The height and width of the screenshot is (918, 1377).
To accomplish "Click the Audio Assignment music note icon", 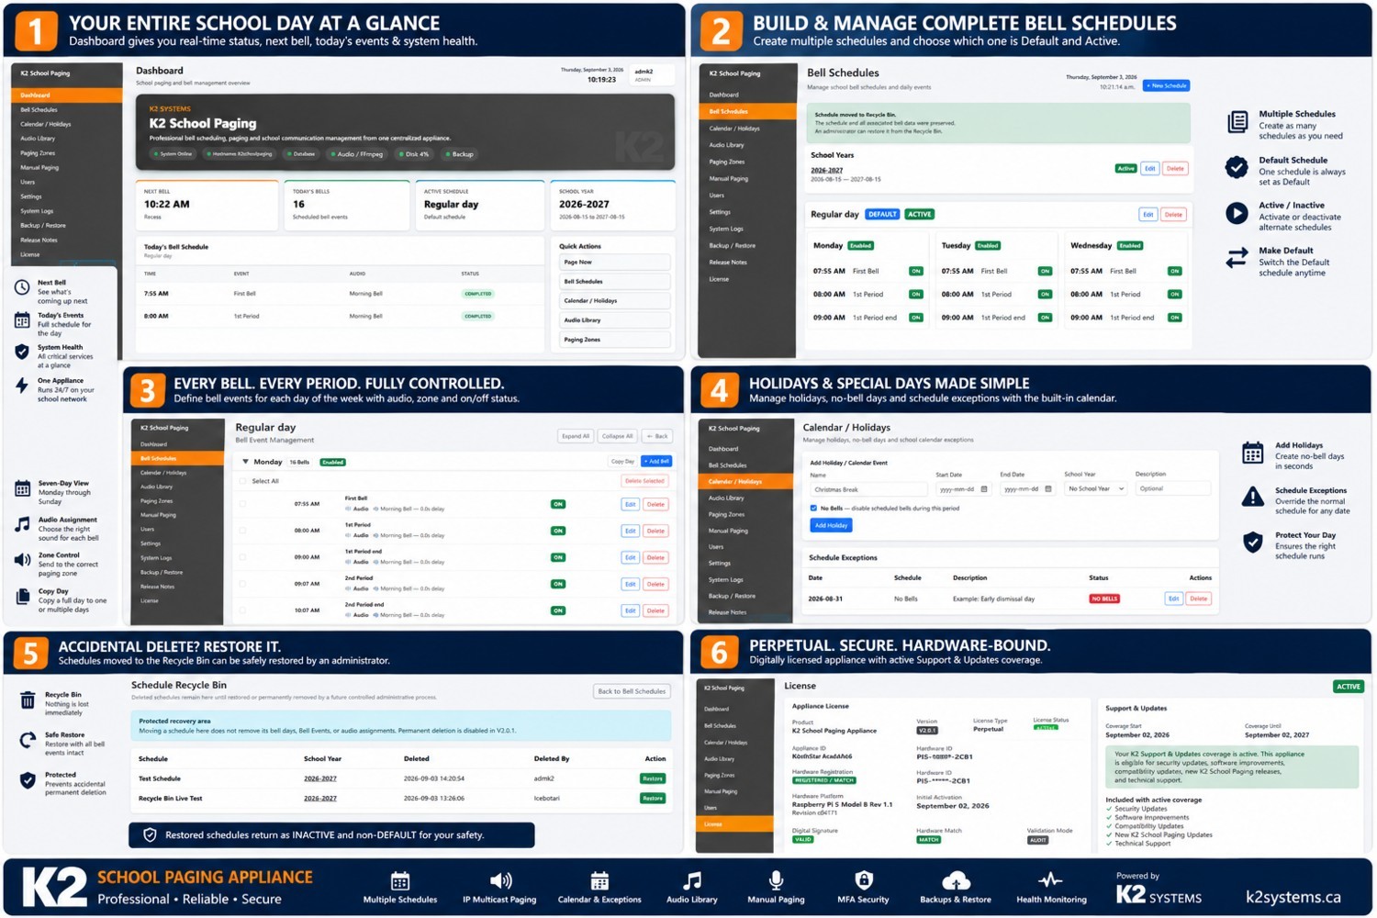I will (x=23, y=524).
